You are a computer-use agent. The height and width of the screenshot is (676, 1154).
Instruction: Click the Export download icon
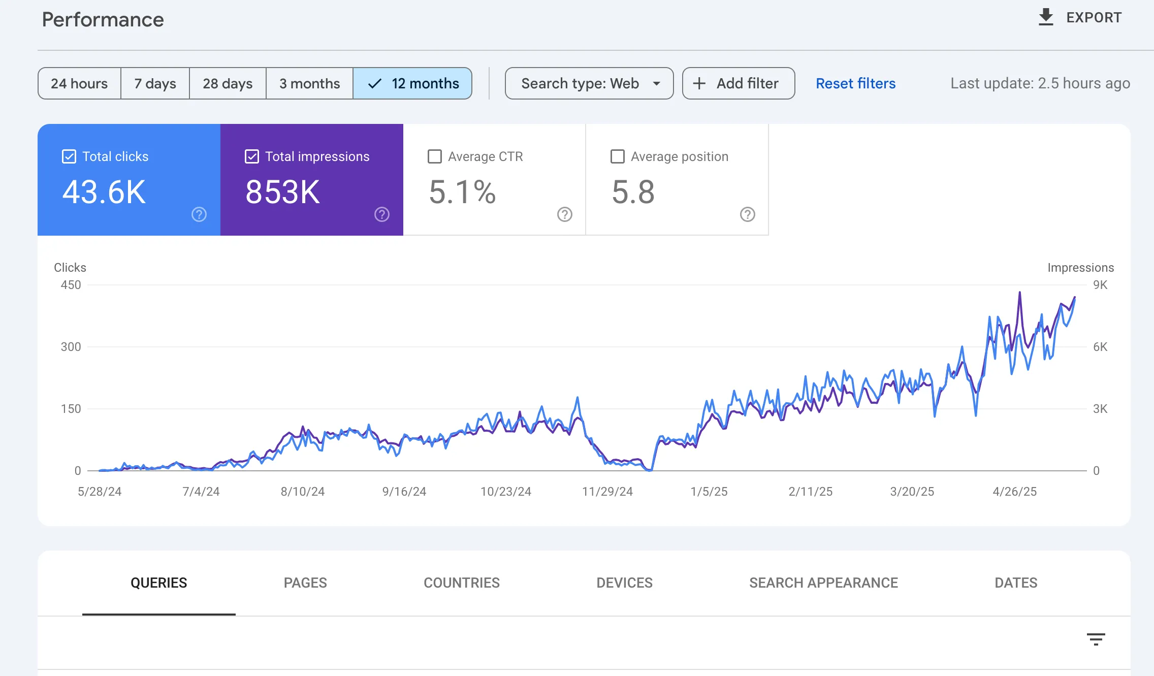[x=1046, y=17]
